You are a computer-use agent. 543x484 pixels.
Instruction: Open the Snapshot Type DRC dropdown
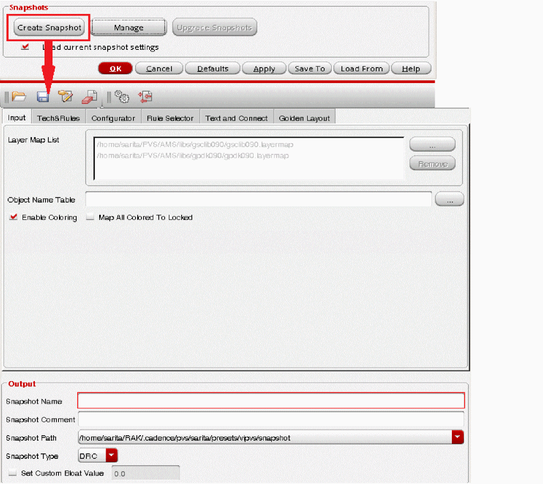point(111,456)
